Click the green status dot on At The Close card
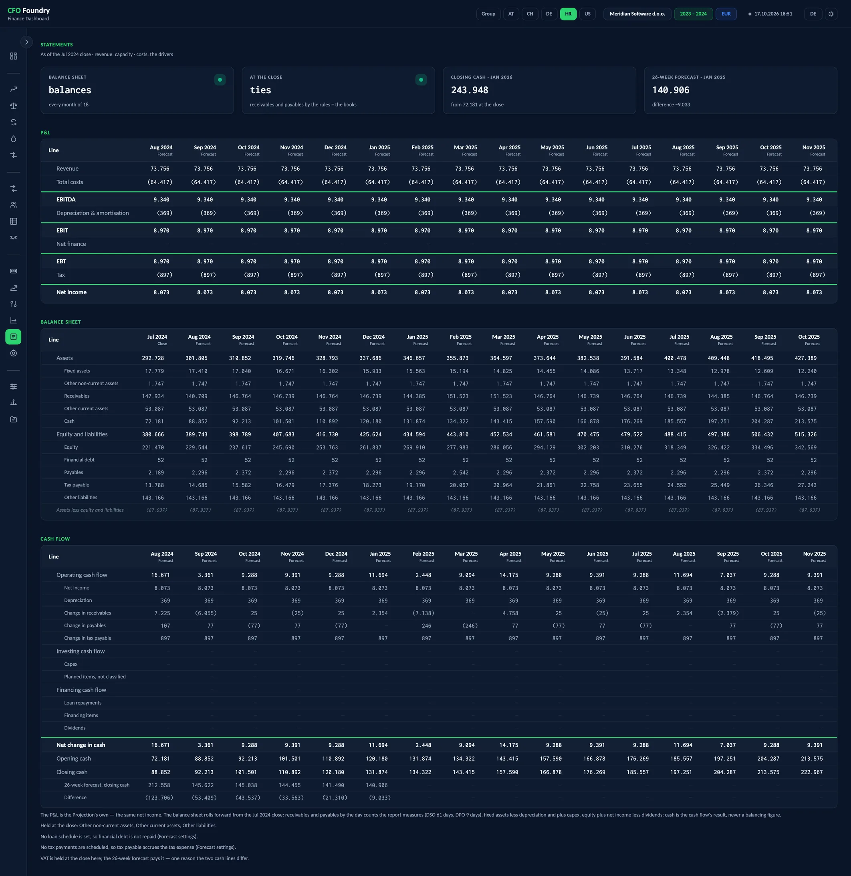This screenshot has width=851, height=876. 421,80
